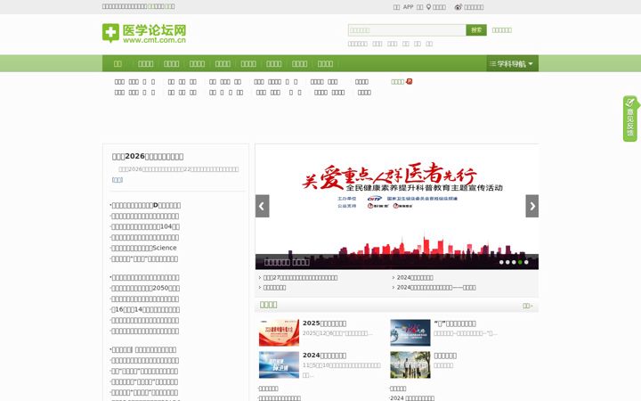
Task: Open the bold 2024 article title
Action: pyautogui.click(x=324, y=356)
